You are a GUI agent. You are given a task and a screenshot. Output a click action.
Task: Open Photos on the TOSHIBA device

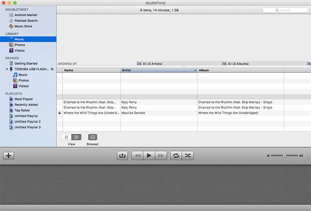(x=23, y=81)
